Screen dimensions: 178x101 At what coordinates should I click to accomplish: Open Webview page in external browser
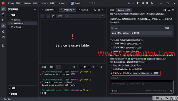(x=103, y=16)
